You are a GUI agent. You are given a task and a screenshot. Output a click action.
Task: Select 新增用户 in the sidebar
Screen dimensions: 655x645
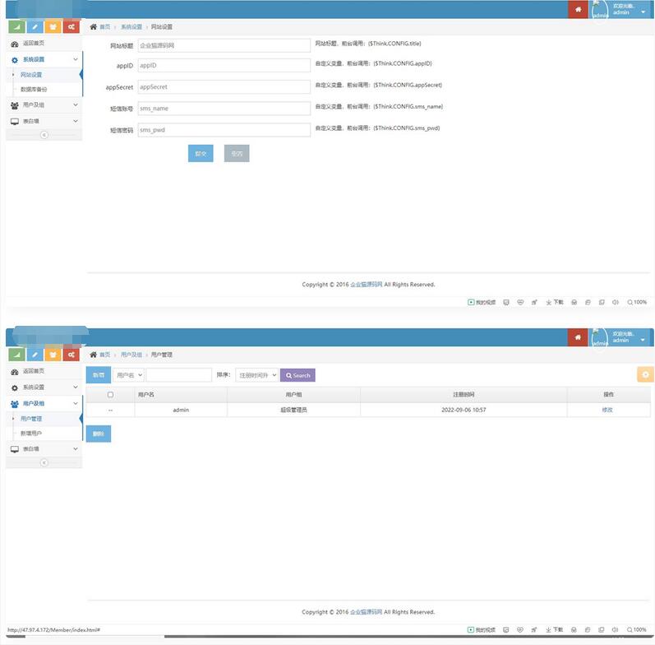(x=31, y=433)
